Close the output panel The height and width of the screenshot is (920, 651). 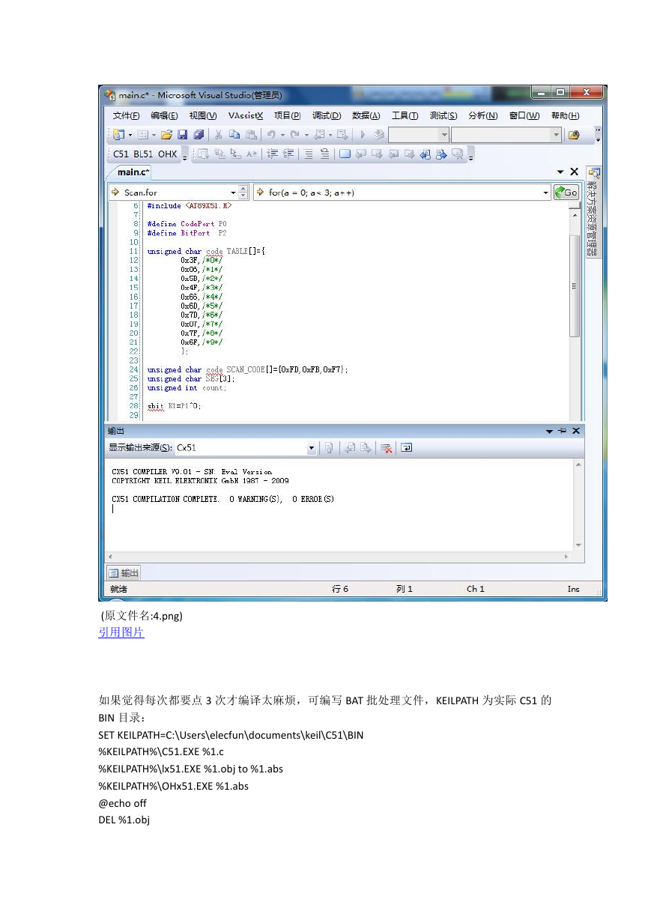pos(575,432)
